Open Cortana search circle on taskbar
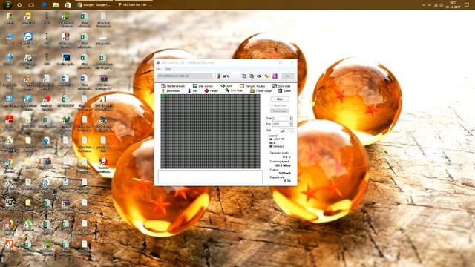 [19, 5]
